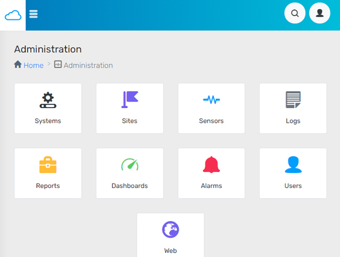Open Sites via the flag icon

(x=130, y=100)
